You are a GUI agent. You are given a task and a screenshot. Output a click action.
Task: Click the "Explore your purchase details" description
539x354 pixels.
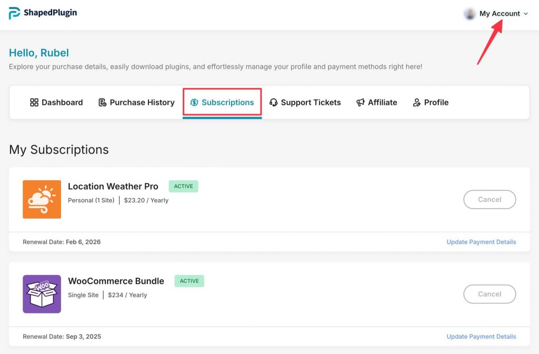pyautogui.click(x=215, y=67)
